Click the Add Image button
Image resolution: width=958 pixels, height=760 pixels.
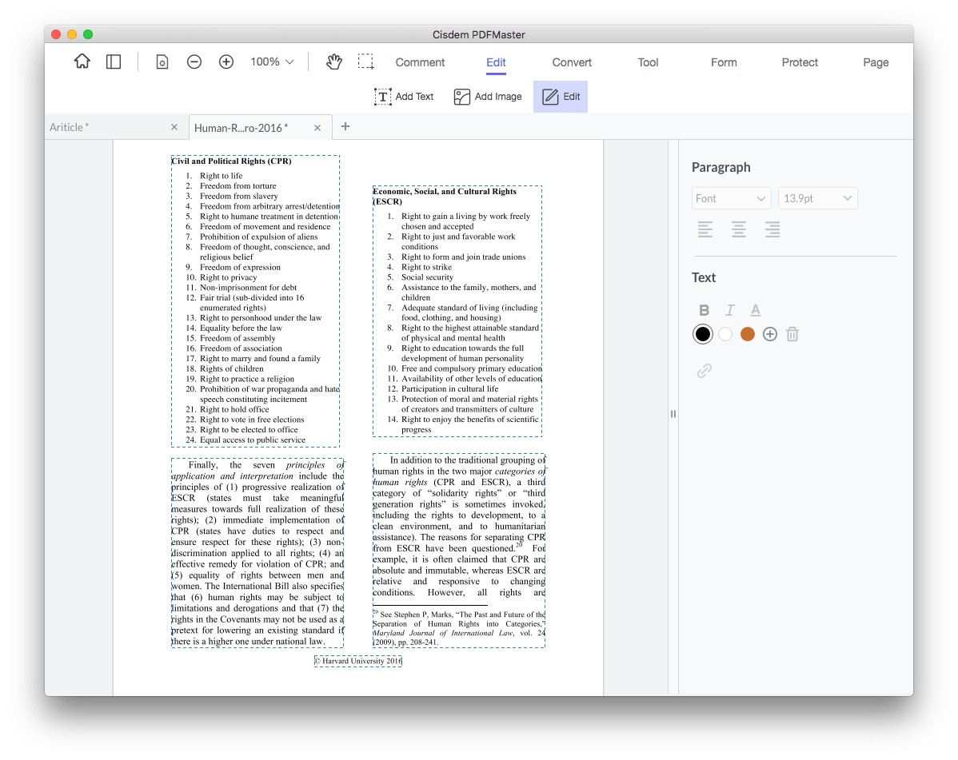click(x=487, y=97)
